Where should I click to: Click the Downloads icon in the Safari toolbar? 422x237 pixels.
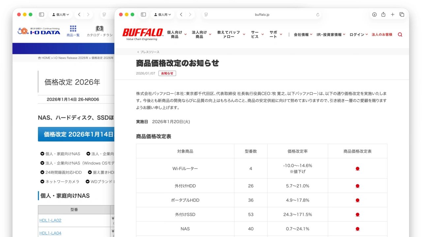coord(374,14)
